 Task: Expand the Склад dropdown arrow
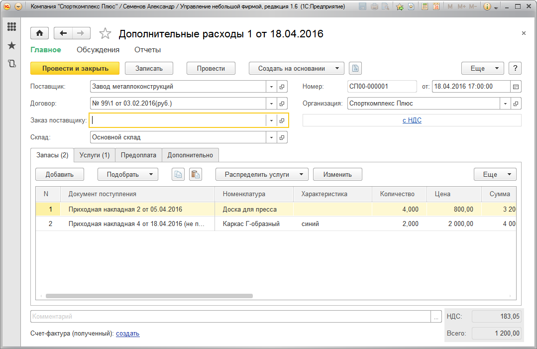pyautogui.click(x=271, y=137)
